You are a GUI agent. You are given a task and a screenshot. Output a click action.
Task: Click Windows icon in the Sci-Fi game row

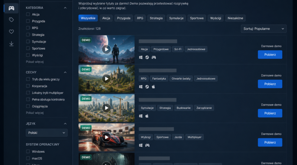[x=141, y=57]
